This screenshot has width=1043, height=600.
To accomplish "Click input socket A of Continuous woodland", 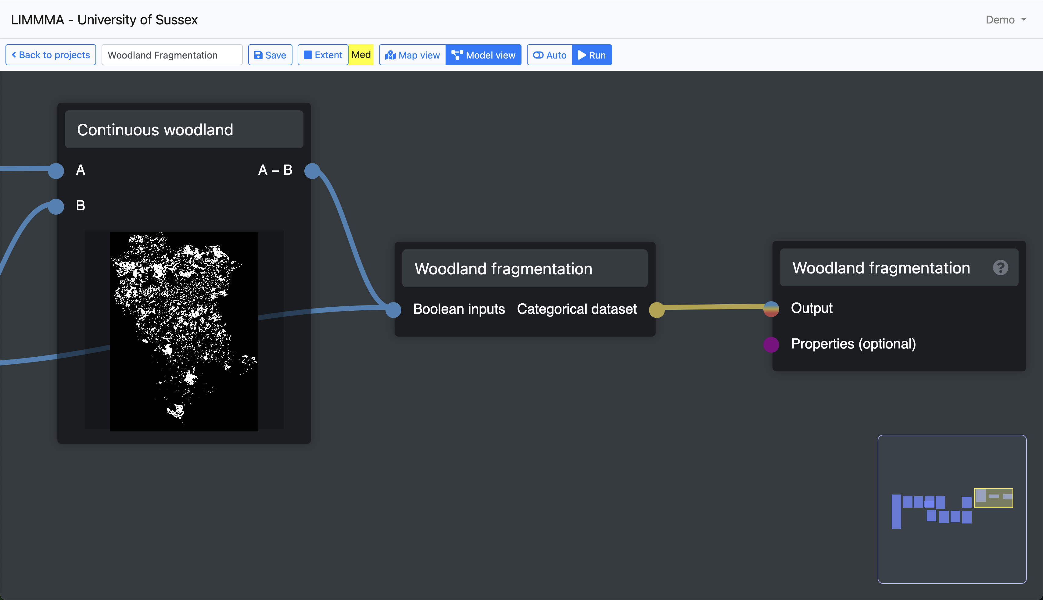I will pyautogui.click(x=56, y=170).
